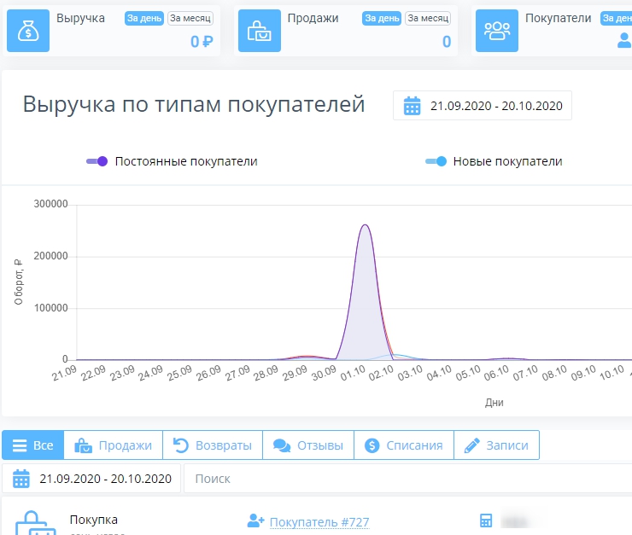
Task: Open the list date range picker
Action: [91, 479]
